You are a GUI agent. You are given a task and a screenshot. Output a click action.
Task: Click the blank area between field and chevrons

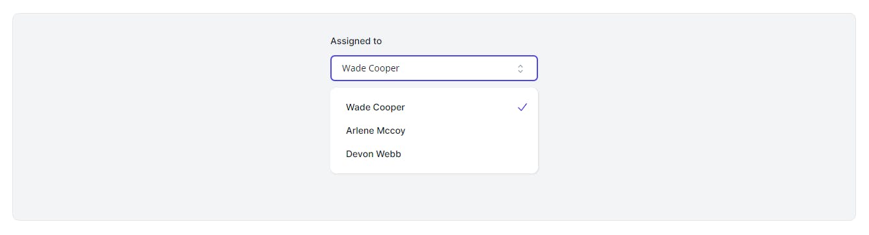coord(458,68)
